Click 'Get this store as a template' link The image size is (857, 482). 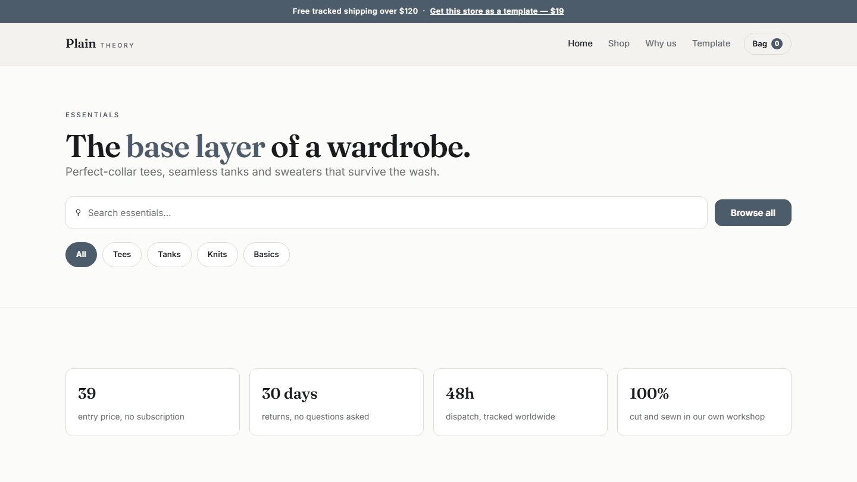coord(497,11)
